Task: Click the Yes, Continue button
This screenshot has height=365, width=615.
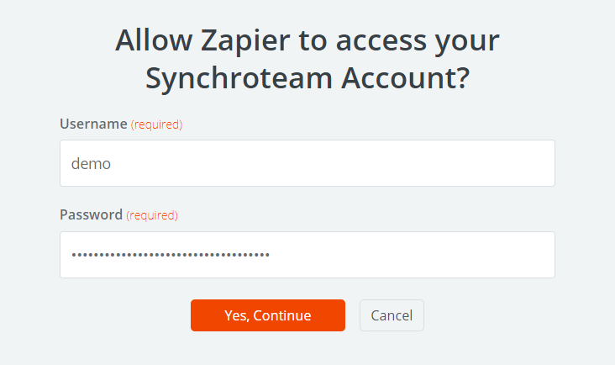Action: tap(268, 315)
